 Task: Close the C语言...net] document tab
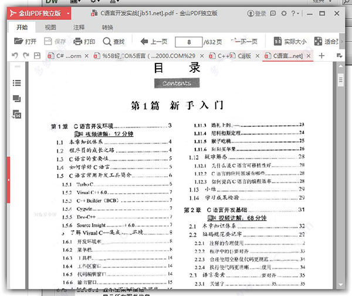pyautogui.click(x=309, y=56)
